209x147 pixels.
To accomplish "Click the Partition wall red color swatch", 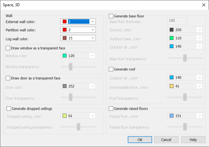I will click(x=65, y=30).
